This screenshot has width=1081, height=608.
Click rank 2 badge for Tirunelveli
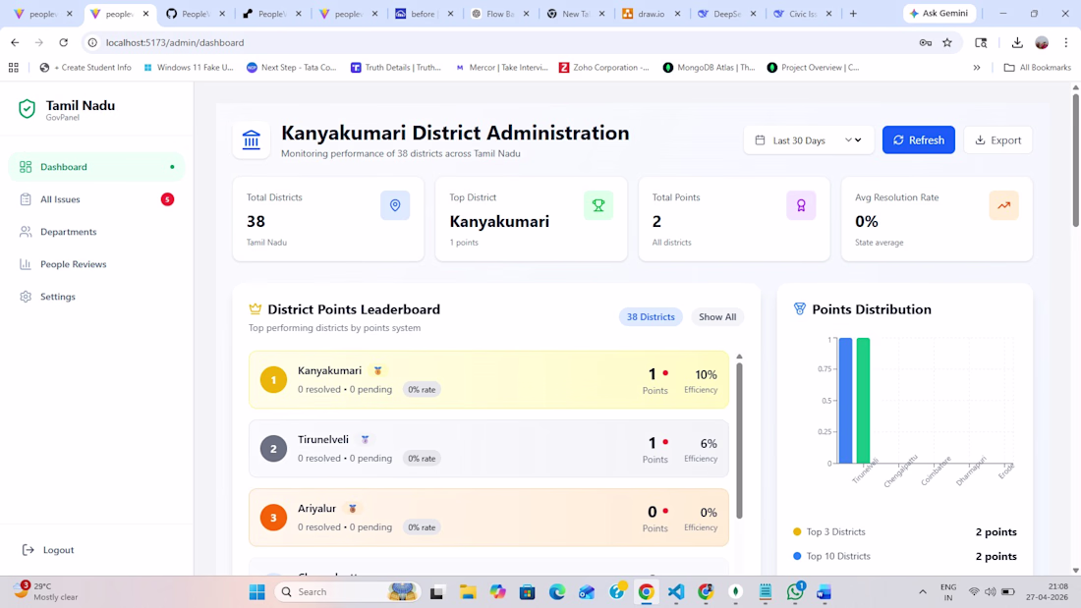[274, 449]
